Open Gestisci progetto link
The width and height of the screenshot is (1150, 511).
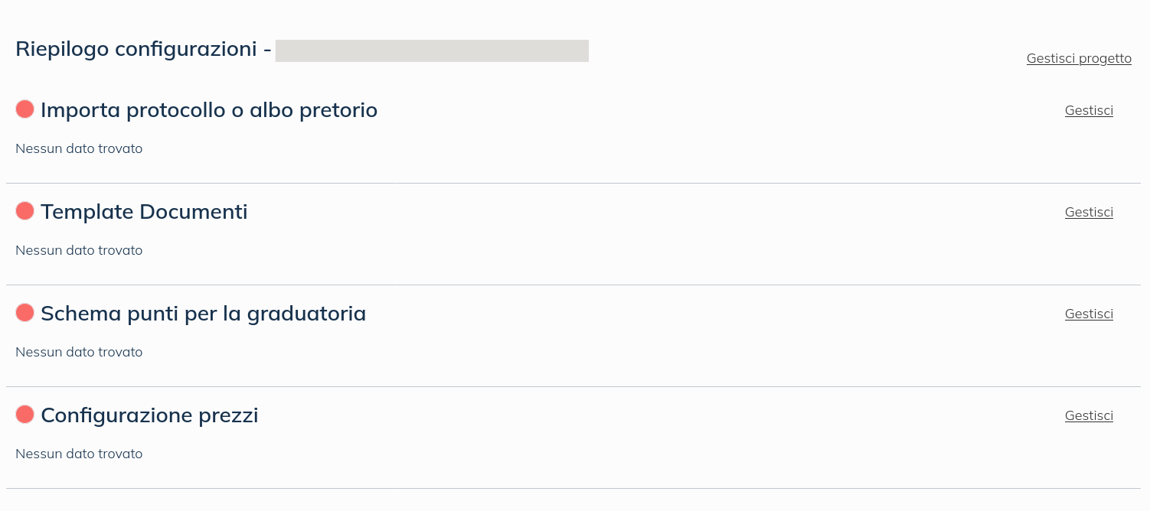pos(1079,58)
